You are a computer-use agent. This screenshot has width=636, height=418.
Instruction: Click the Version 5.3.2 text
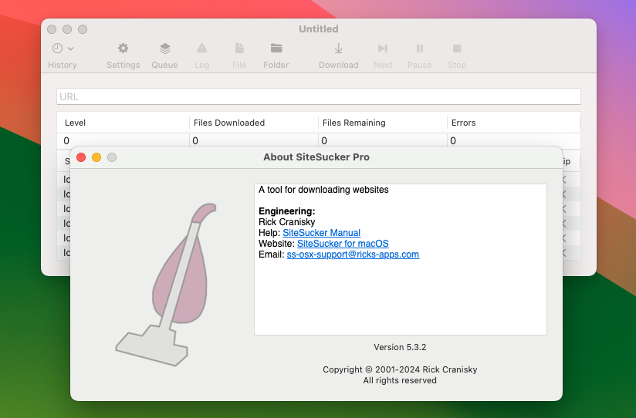pos(400,347)
